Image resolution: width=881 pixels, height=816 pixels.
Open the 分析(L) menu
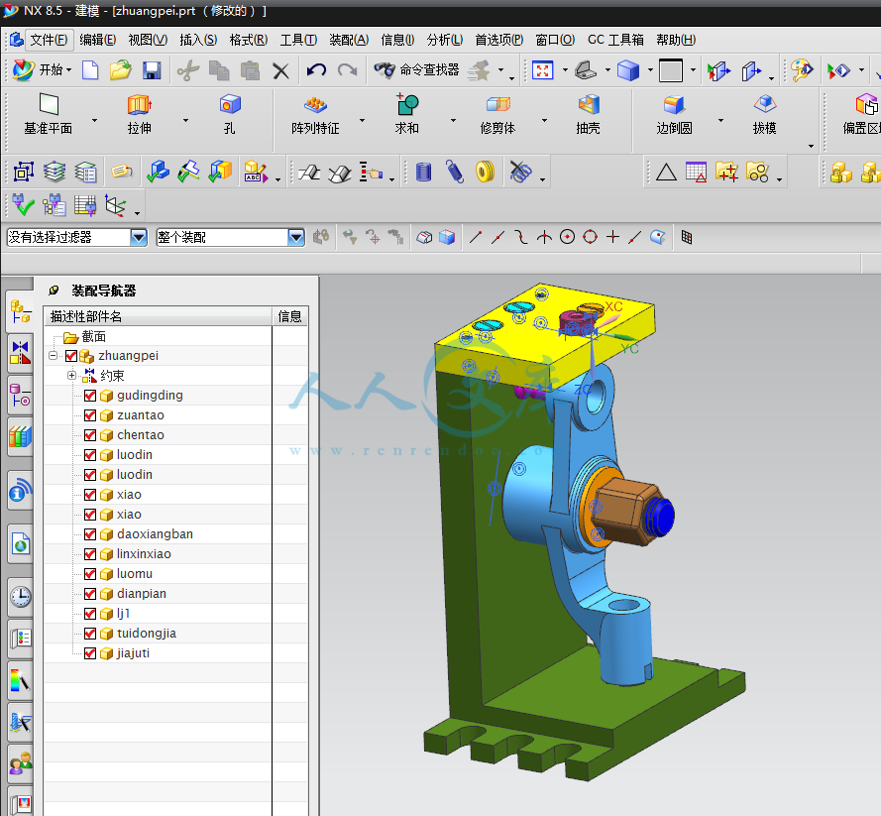pos(444,40)
